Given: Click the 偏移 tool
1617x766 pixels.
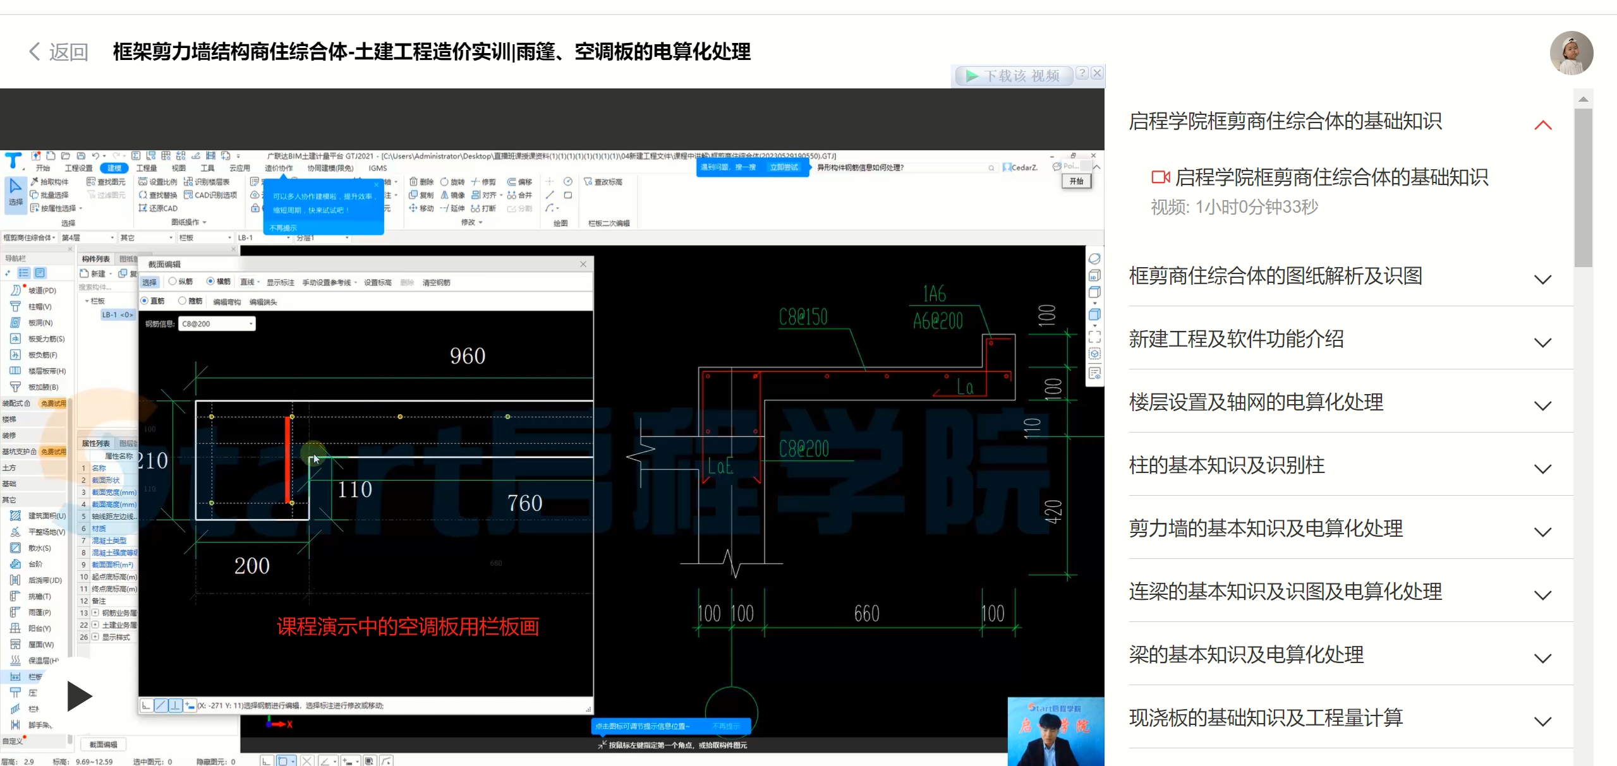Looking at the screenshot, I should pos(519,182).
